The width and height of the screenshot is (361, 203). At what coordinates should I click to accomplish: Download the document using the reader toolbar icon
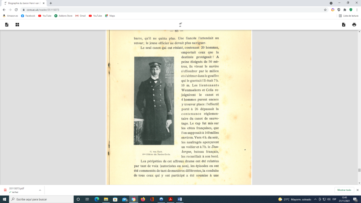pos(343,25)
